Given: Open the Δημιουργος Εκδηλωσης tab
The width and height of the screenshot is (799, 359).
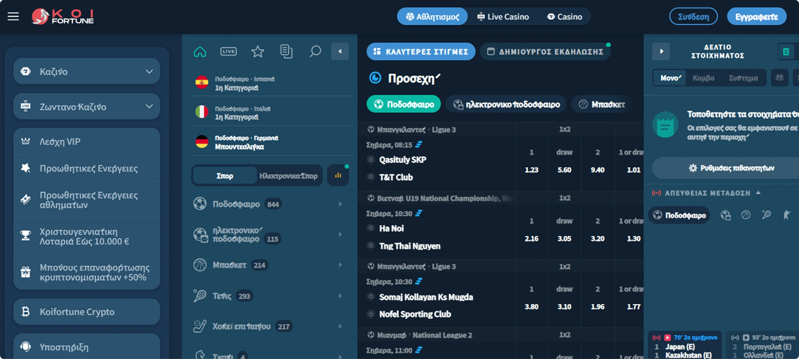Looking at the screenshot, I should (x=545, y=51).
